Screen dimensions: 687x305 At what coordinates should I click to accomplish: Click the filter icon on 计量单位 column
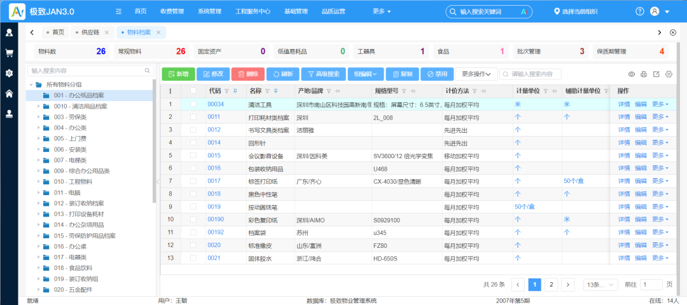(x=546, y=91)
